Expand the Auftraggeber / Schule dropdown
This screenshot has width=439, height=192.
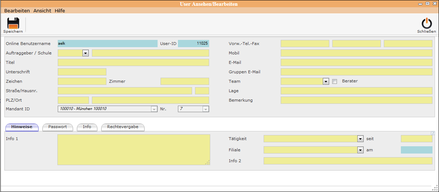[x=86, y=53]
